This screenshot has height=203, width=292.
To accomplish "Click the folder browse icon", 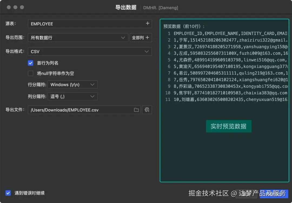I will click(x=136, y=110).
